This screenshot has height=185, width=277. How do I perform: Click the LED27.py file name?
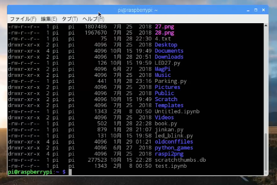click(x=168, y=63)
